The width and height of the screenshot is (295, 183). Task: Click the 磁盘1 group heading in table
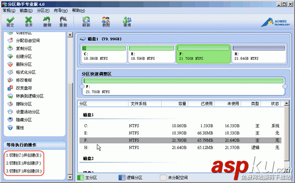point(88,115)
